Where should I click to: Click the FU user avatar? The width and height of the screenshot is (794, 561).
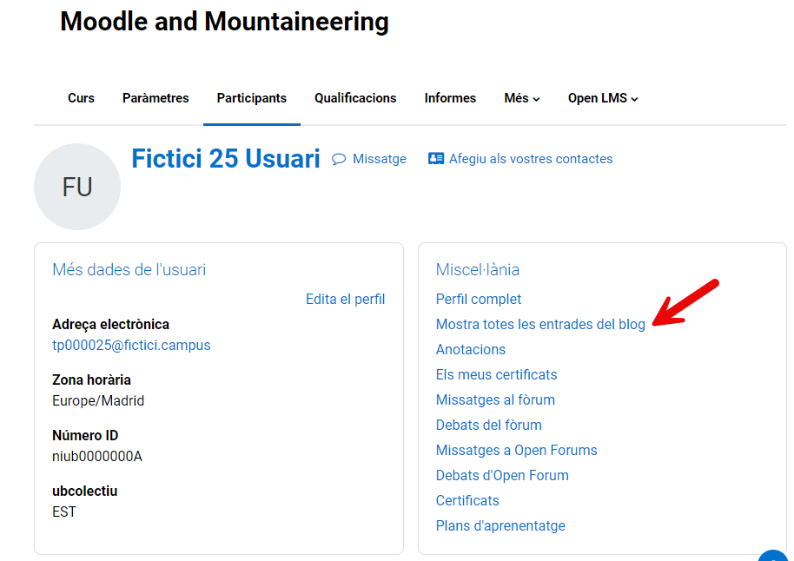click(x=77, y=187)
